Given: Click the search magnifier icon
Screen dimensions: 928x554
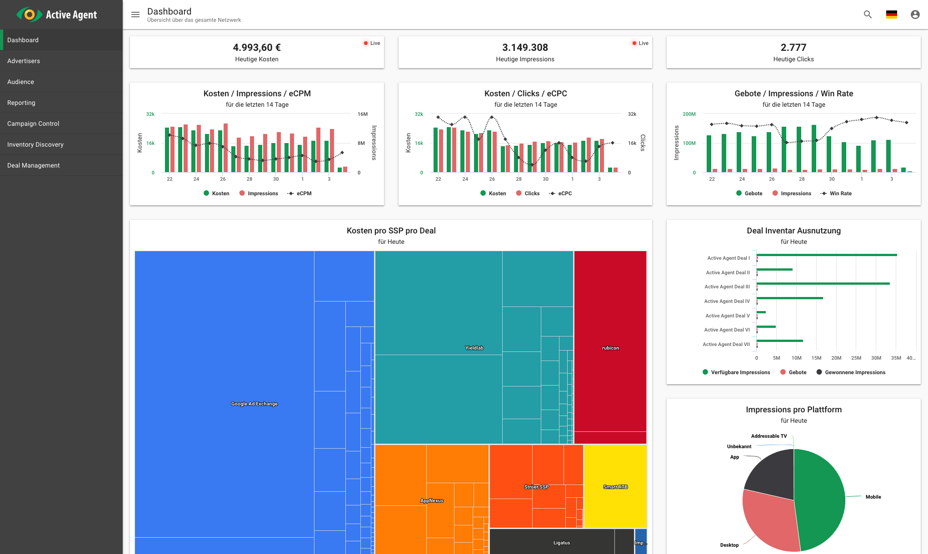Looking at the screenshot, I should pos(868,15).
